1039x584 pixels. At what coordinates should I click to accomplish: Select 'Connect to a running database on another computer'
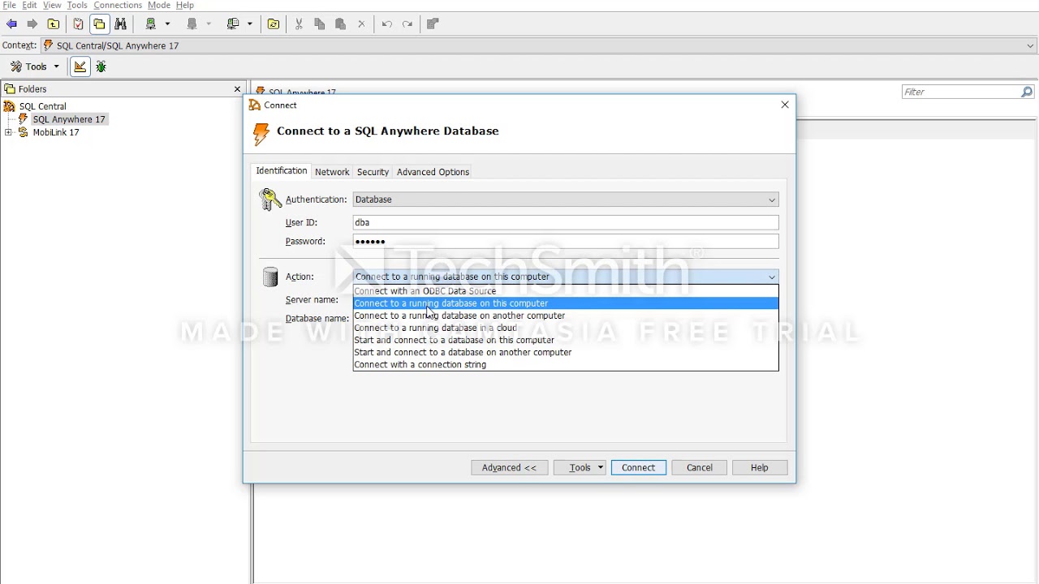(566, 316)
